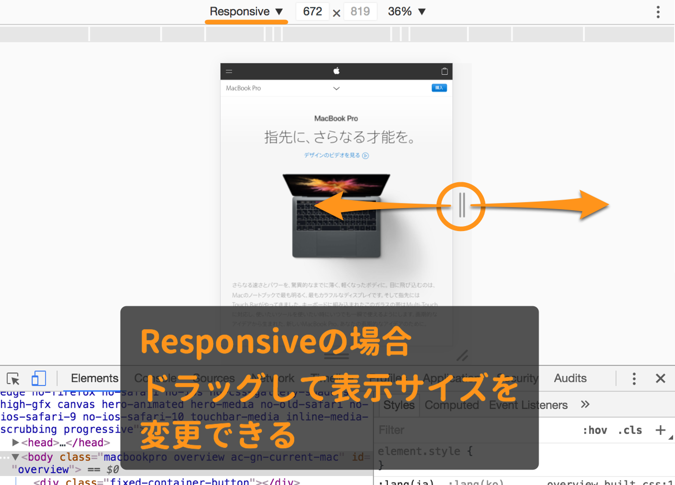Collapse the body node in DOM tree
This screenshot has height=485, width=675.
pyautogui.click(x=16, y=457)
